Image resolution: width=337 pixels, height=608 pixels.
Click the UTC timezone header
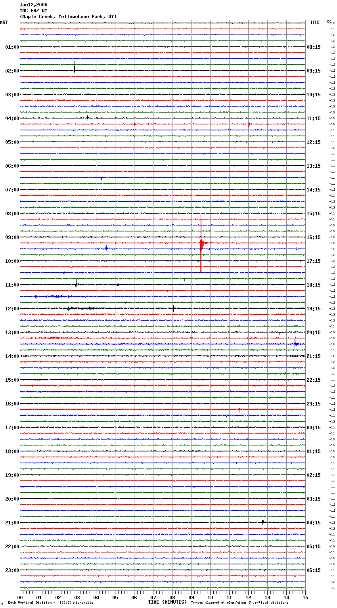pos(315,23)
